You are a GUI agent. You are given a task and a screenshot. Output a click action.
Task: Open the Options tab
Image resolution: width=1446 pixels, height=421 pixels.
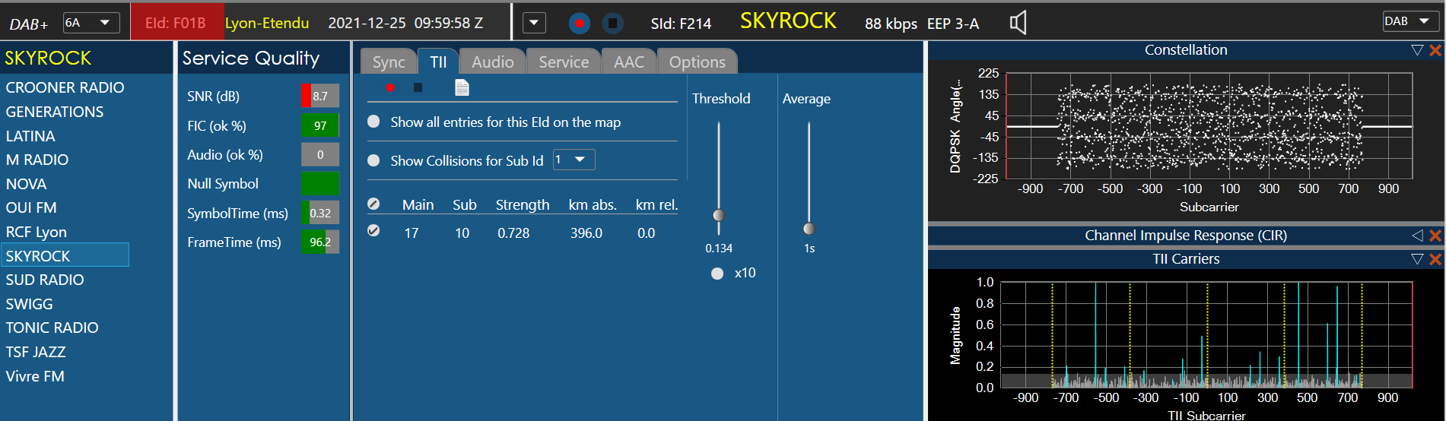[x=698, y=62]
